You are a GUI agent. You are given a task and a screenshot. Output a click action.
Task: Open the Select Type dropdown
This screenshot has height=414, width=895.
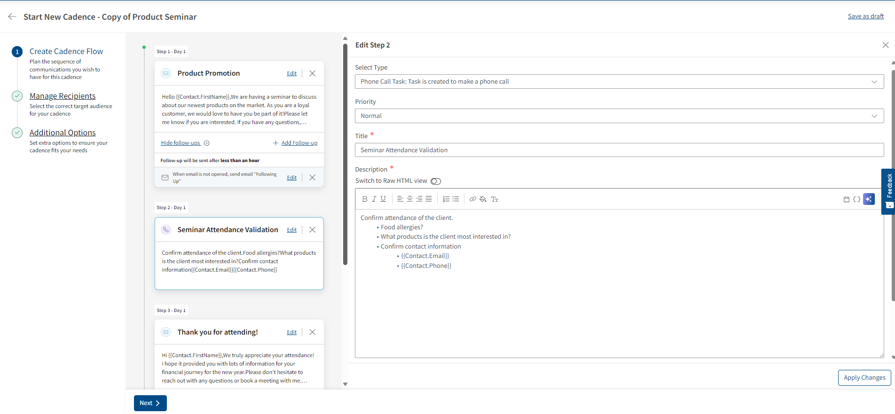point(619,82)
